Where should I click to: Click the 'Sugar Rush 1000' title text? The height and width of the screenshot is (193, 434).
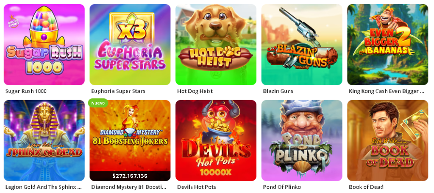[26, 91]
